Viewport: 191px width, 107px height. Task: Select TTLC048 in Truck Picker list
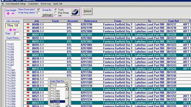coord(11,99)
